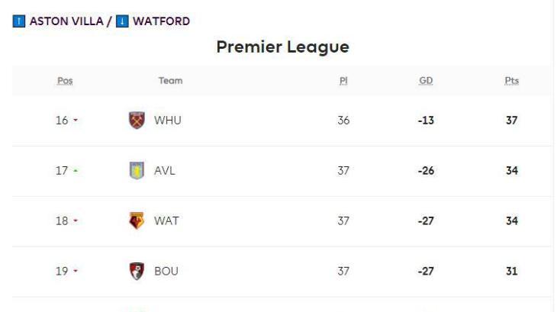Image resolution: width=557 pixels, height=312 pixels.
Task: Click green up indicator next to position 17
Action: click(x=76, y=171)
